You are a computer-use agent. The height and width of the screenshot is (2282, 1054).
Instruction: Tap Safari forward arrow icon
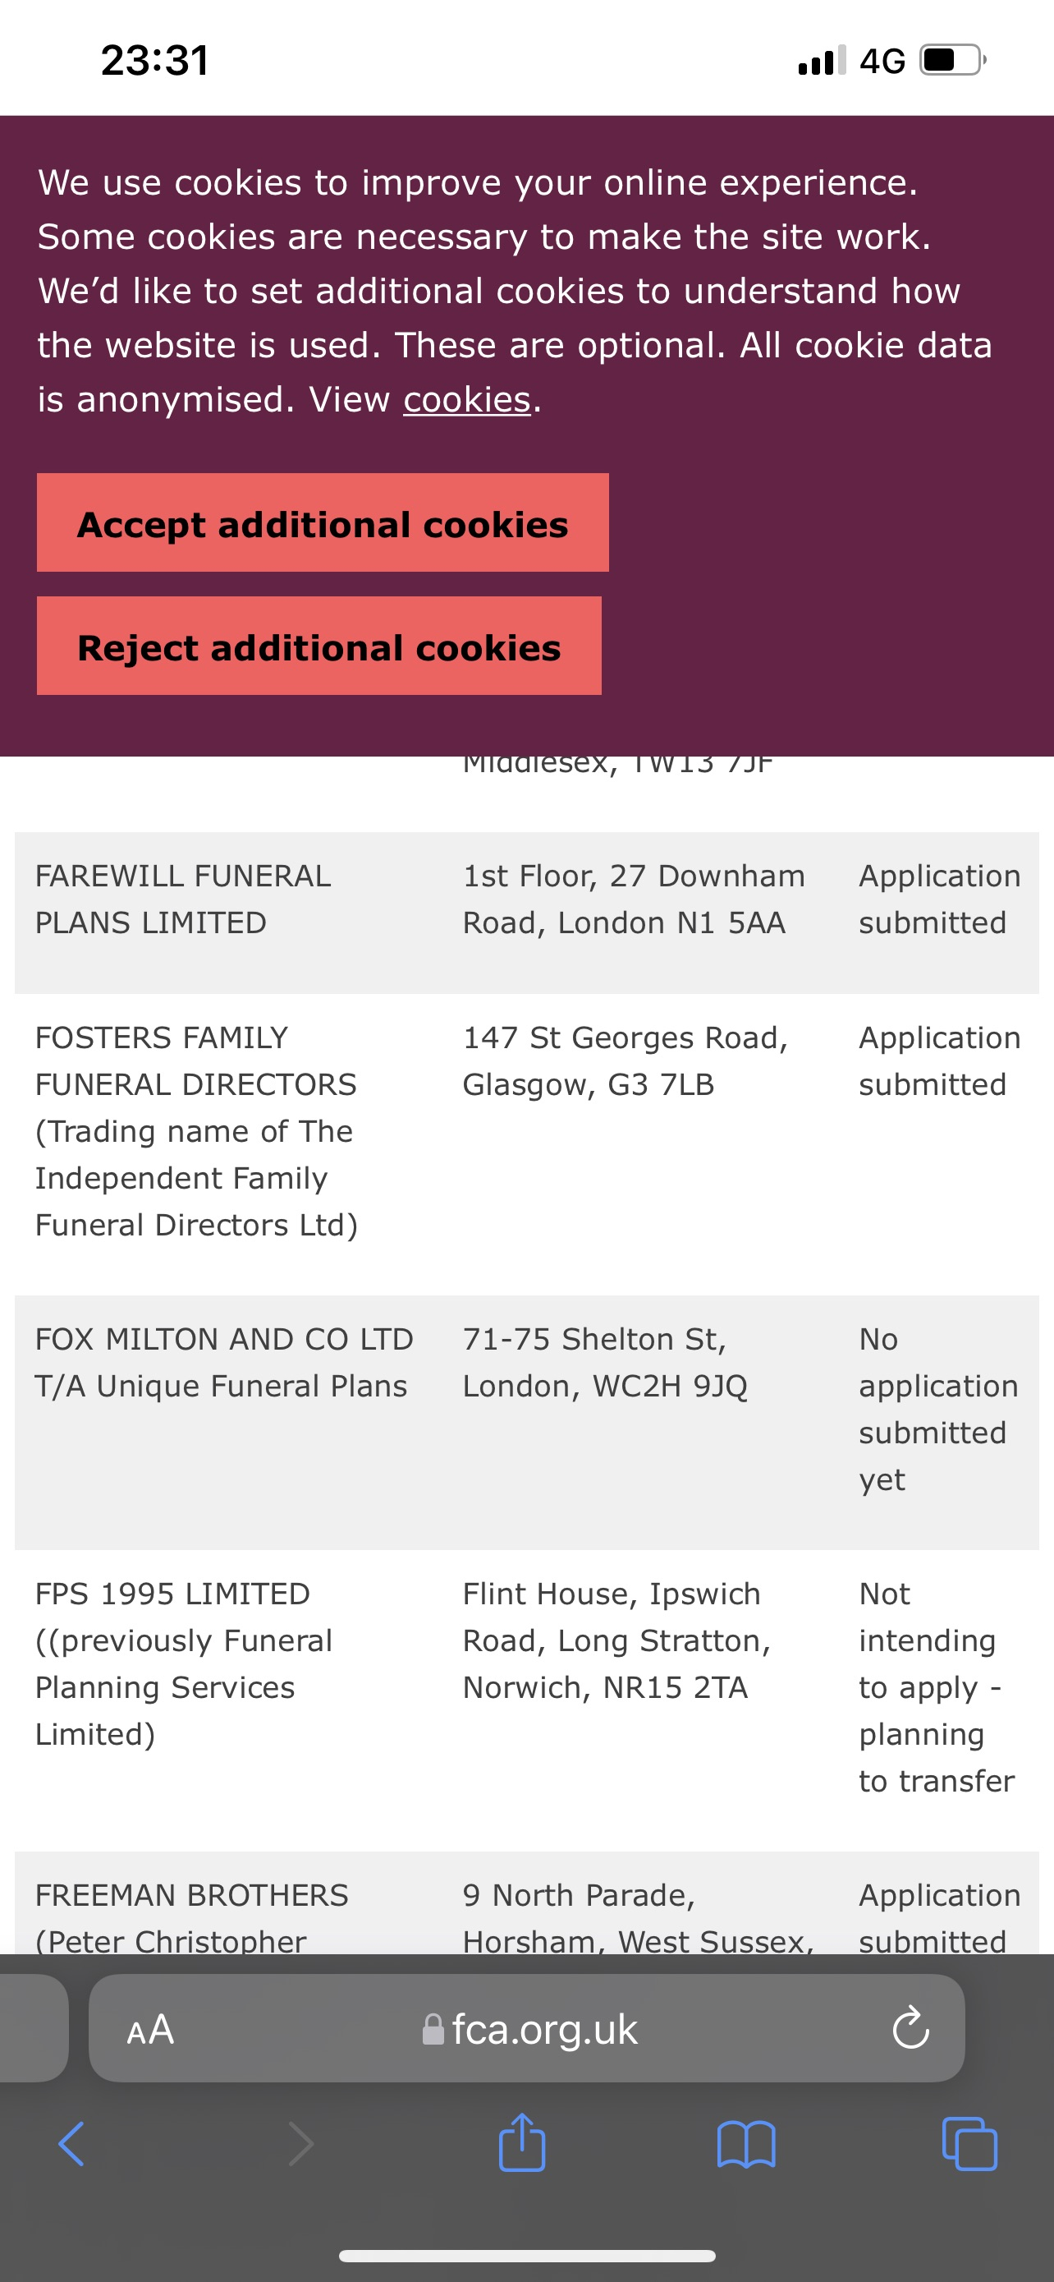click(x=301, y=2145)
